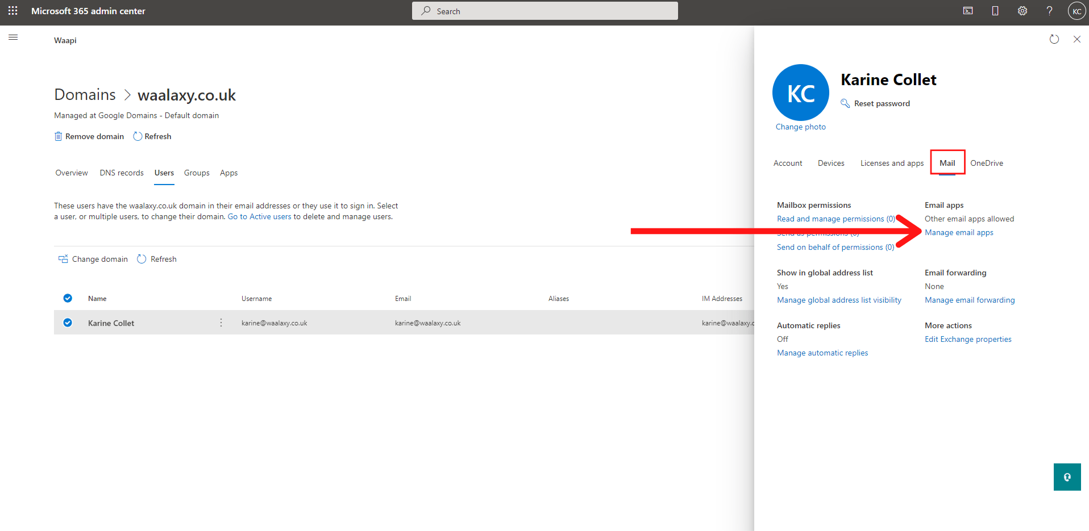Open Manage global address list visibility
The width and height of the screenshot is (1089, 531).
(x=839, y=300)
